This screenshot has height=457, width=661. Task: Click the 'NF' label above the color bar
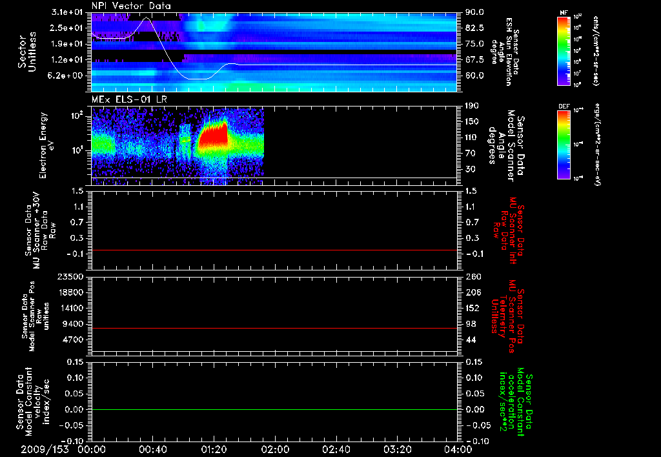pyautogui.click(x=564, y=13)
